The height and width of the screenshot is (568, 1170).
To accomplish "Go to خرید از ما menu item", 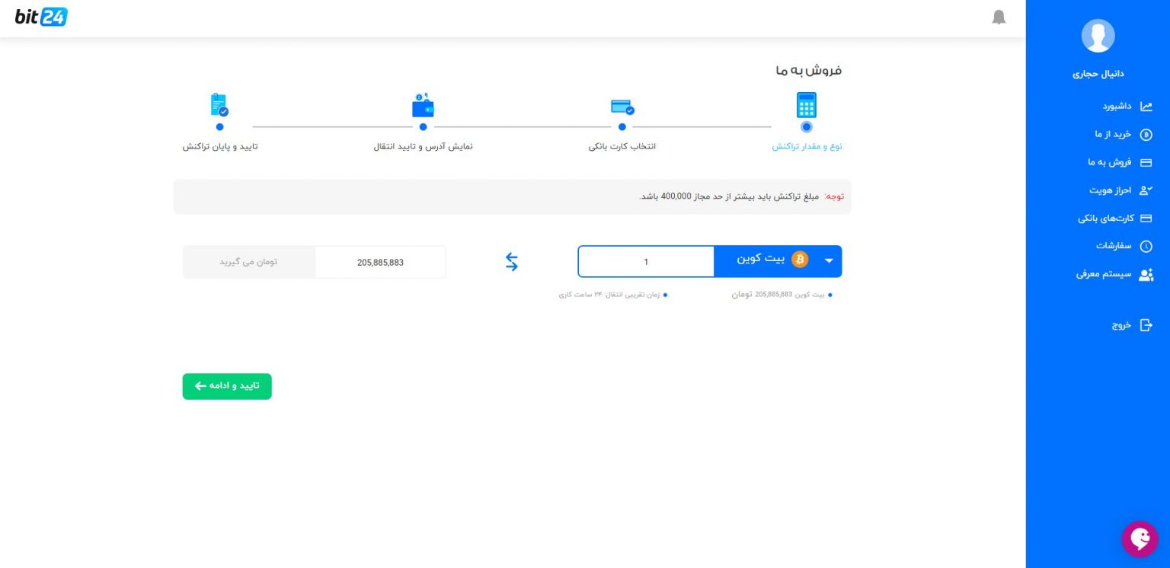I will click(x=1123, y=135).
